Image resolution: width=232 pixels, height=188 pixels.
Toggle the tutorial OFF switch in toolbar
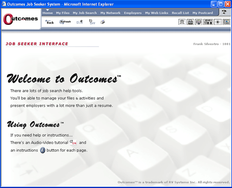[x=92, y=22]
